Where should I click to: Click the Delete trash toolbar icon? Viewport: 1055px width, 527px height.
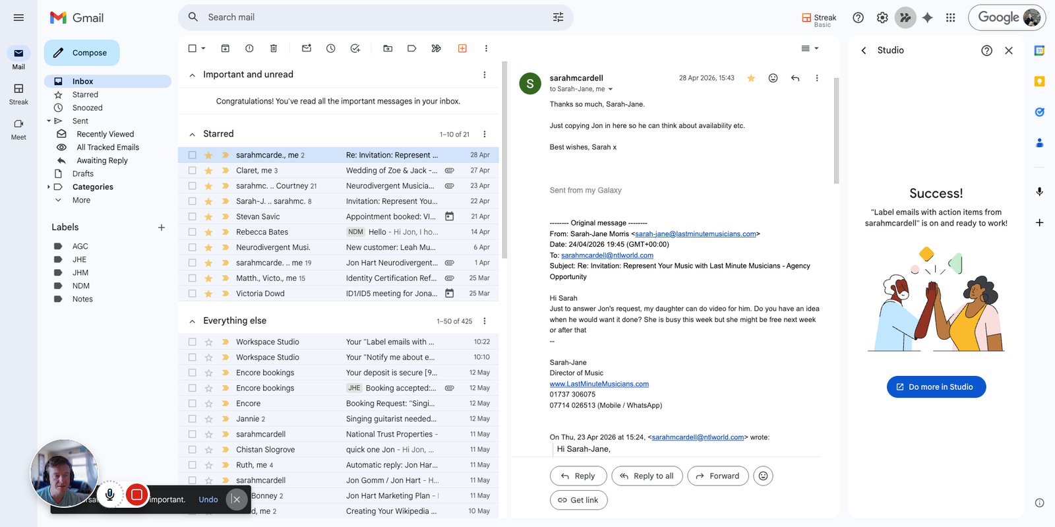(x=274, y=48)
